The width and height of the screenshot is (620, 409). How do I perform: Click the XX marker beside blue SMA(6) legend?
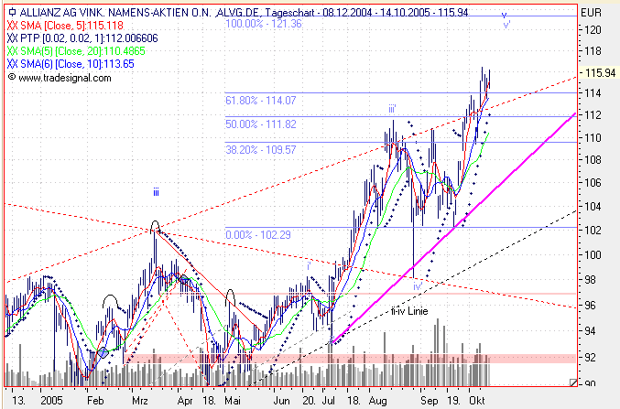coord(12,64)
